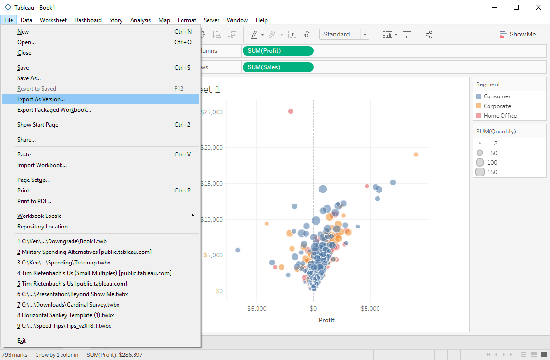Image resolution: width=550 pixels, height=360 pixels.
Task: Open the Show/Hide Cards dropdown arrow
Action: [396, 35]
